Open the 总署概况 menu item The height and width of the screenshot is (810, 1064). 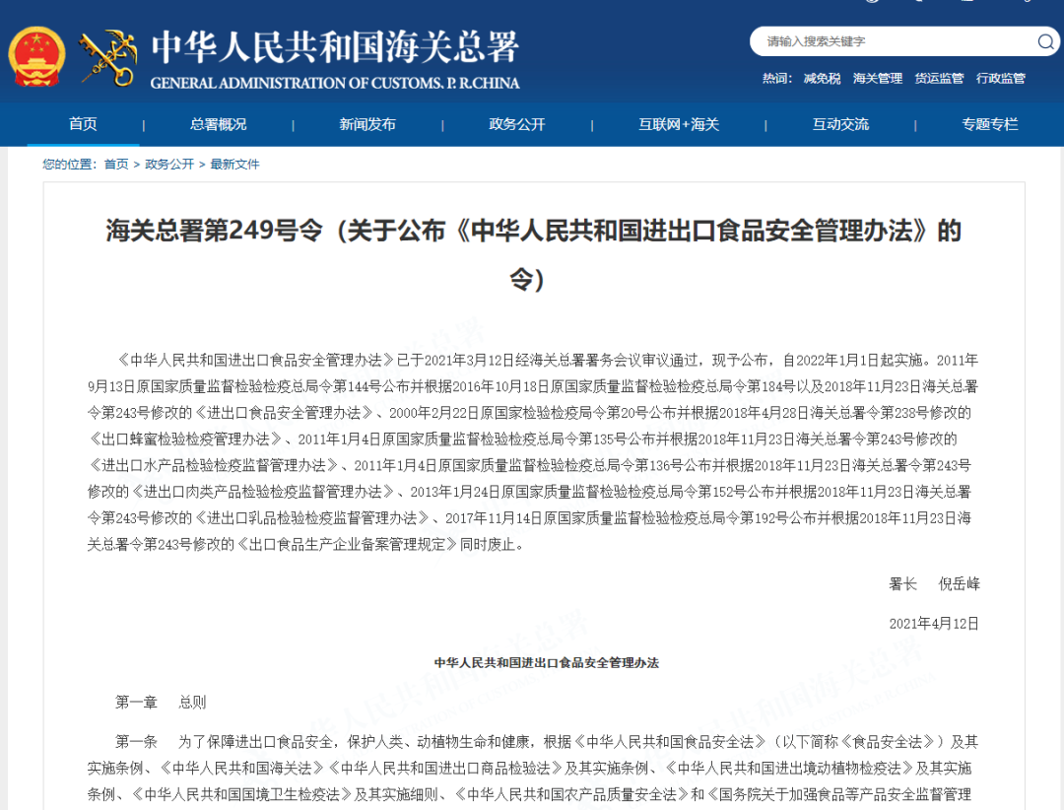point(219,124)
